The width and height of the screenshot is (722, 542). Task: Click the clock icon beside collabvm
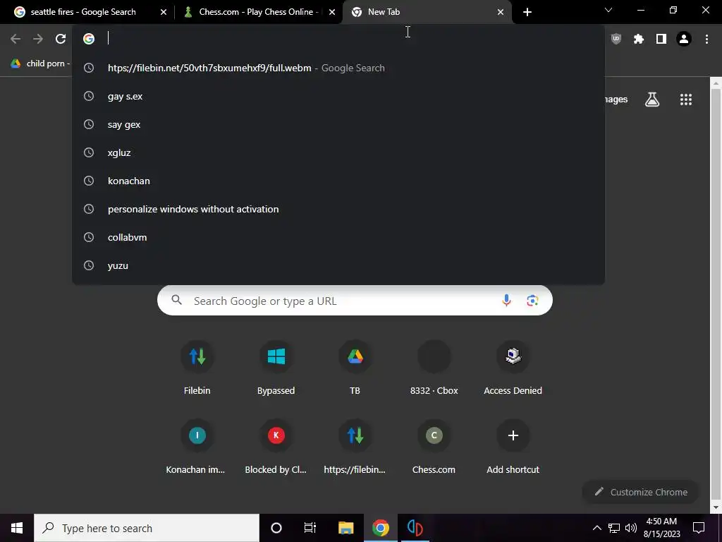point(89,237)
